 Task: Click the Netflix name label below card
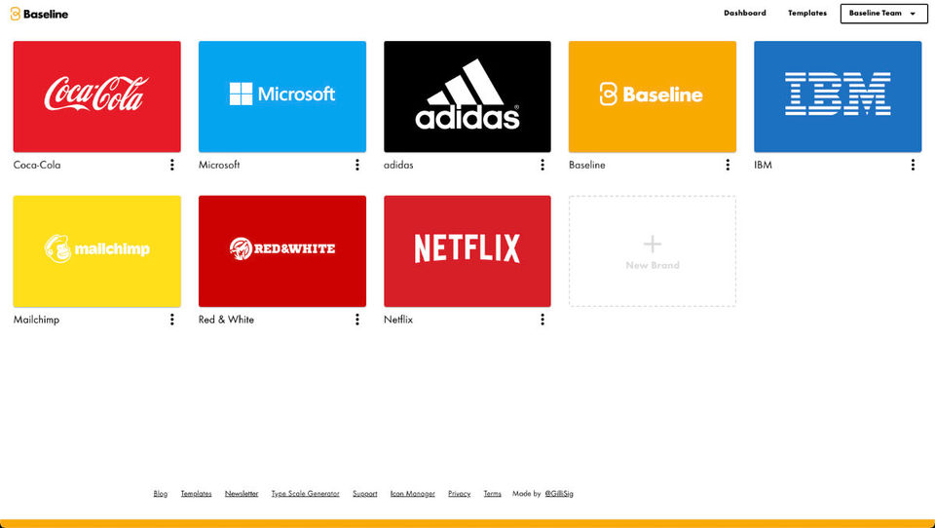pyautogui.click(x=398, y=320)
